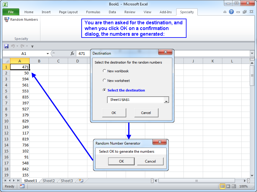The width and height of the screenshot is (257, 192).
Task: Click the Random Numbers ribbon icon
Action: (x=7, y=19)
